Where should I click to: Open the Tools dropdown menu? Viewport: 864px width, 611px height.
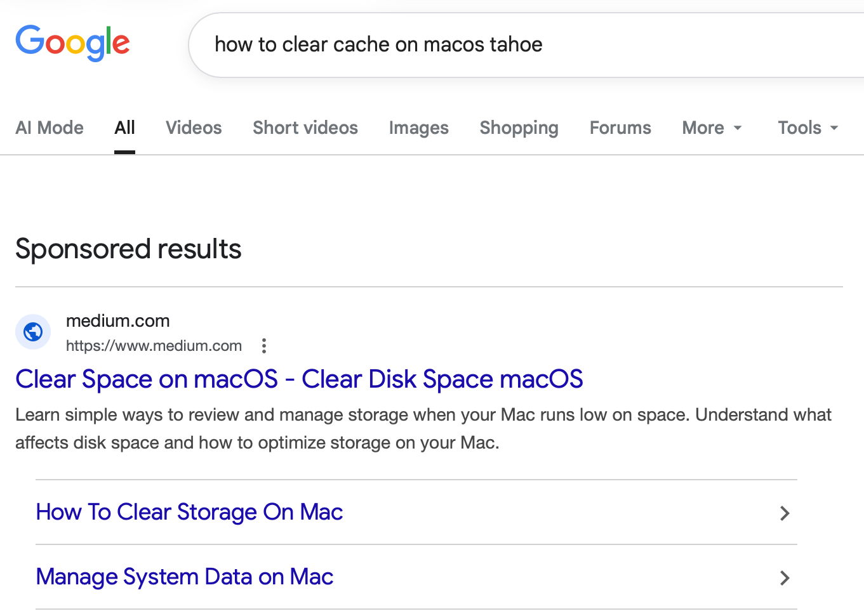[808, 128]
